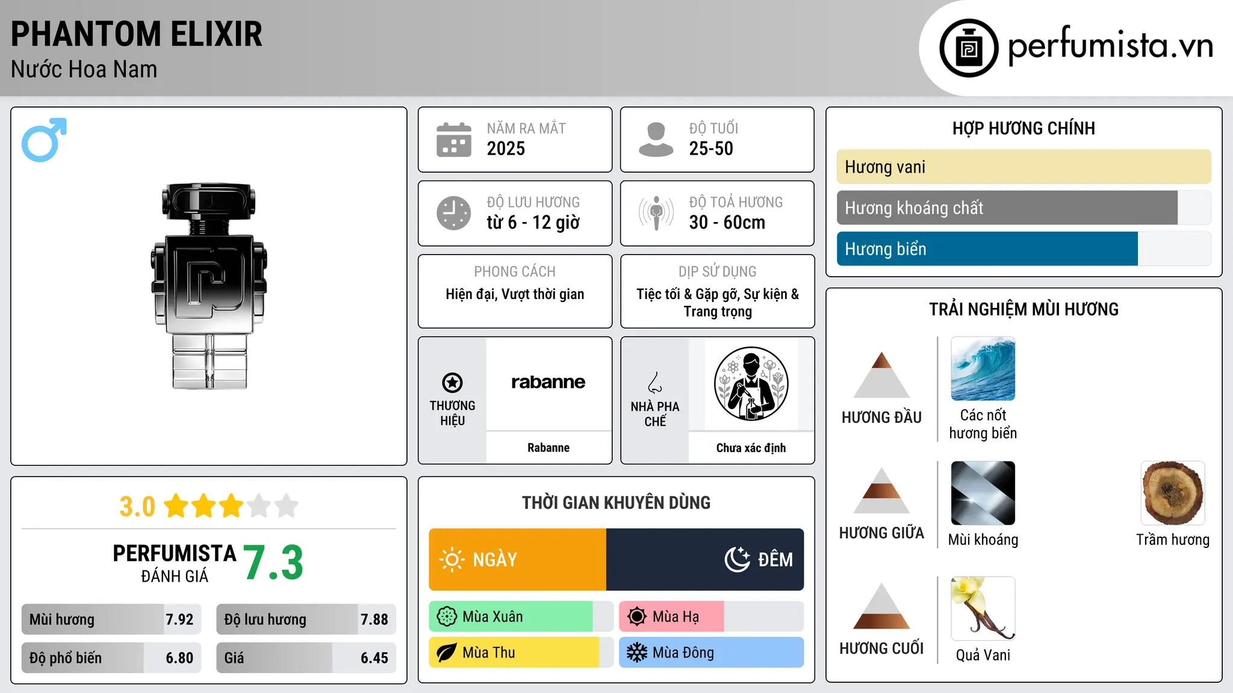The image size is (1233, 693).
Task: Click the Nước Hoa Nam subtitle
Action: [84, 70]
